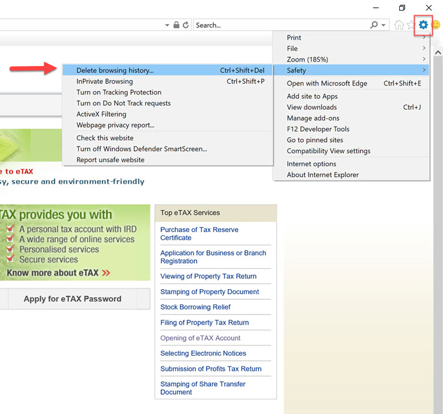Image resolution: width=443 pixels, height=414 pixels.
Task: Click Know more about eTAX link
Action: coord(58,273)
